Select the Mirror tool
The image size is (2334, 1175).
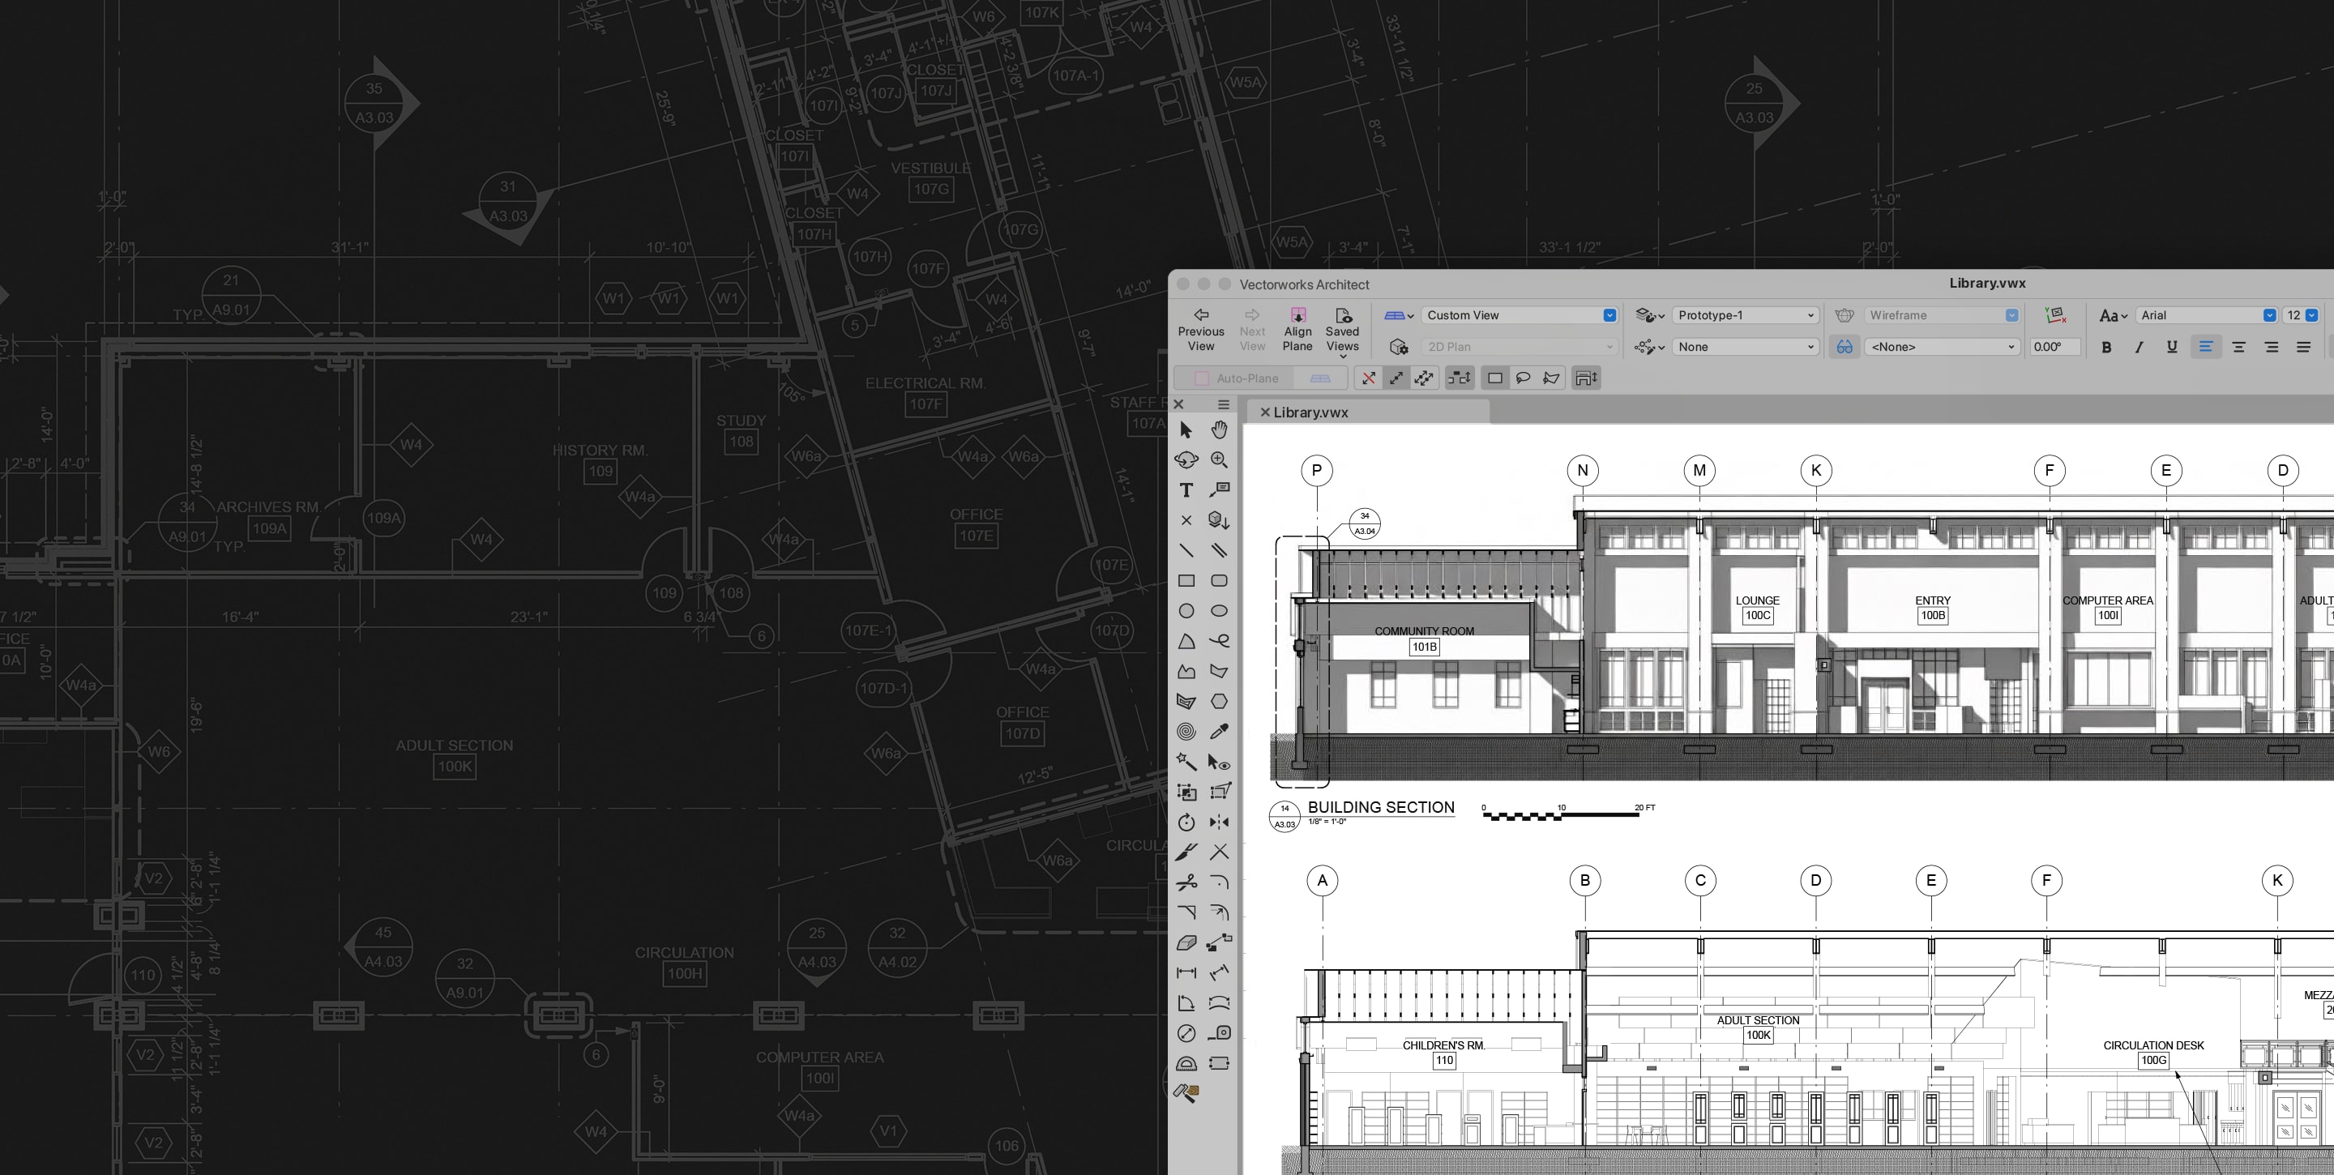click(x=1219, y=822)
